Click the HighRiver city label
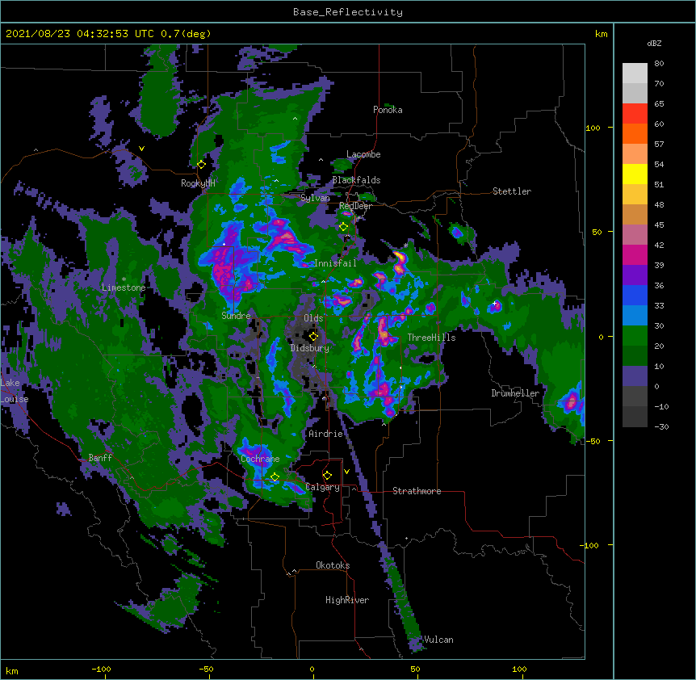 (347, 600)
